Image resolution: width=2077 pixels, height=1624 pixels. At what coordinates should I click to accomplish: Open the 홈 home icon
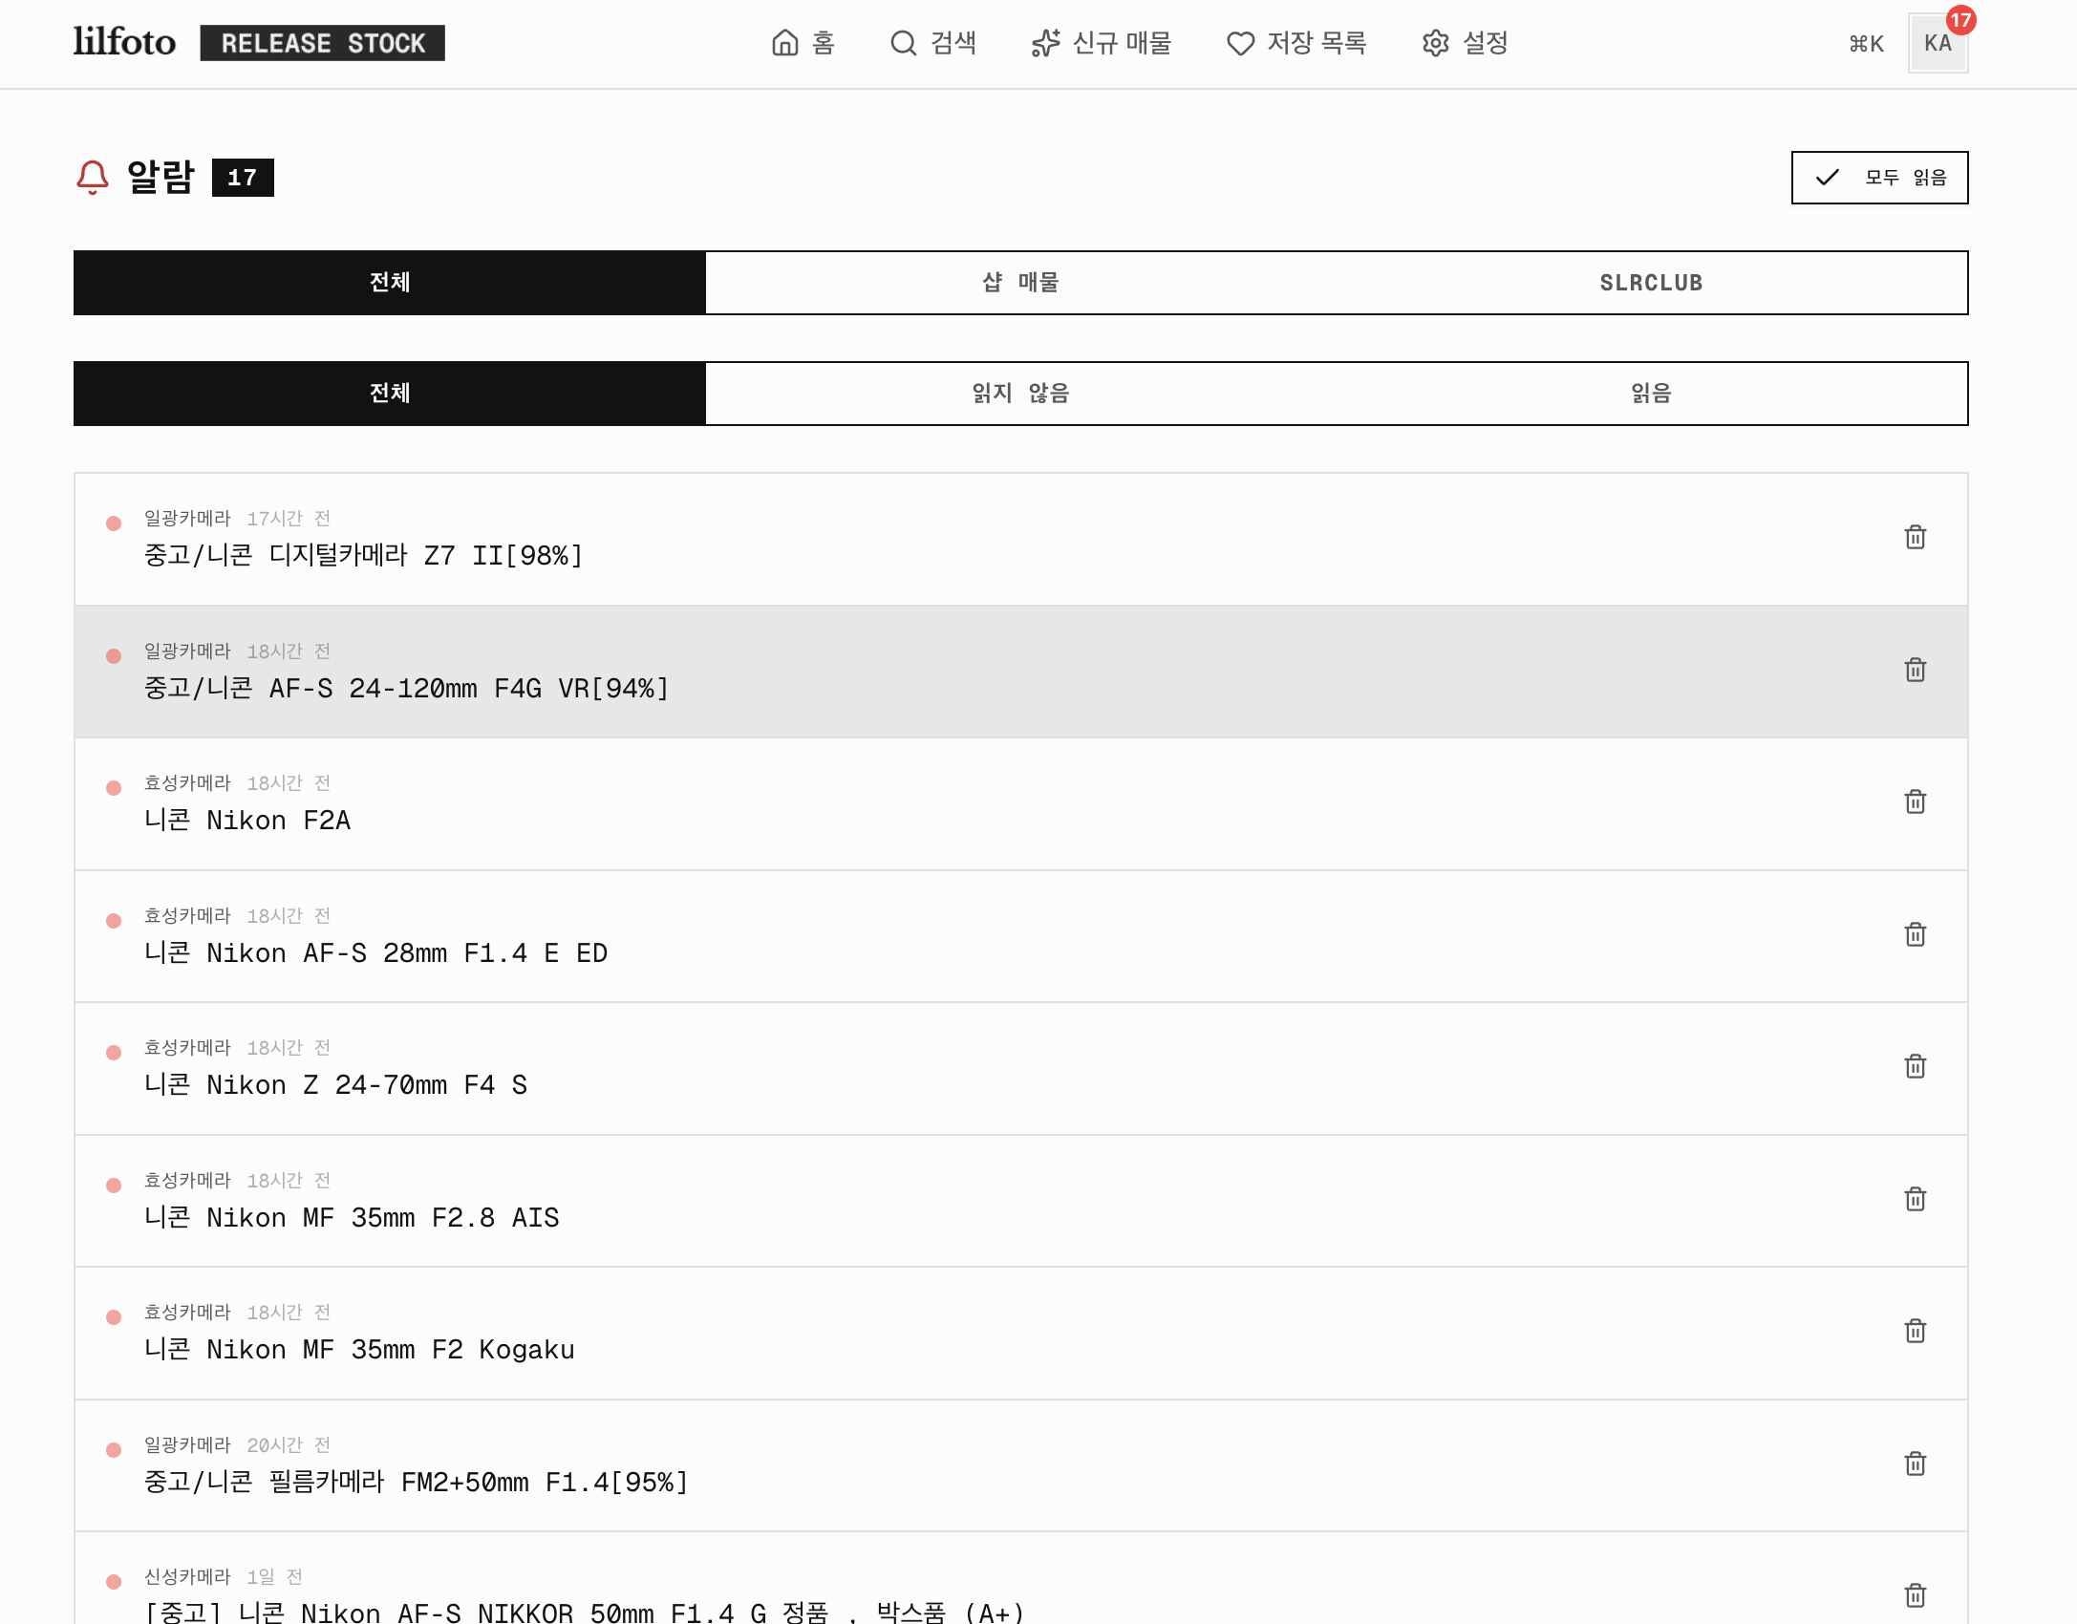(x=785, y=43)
